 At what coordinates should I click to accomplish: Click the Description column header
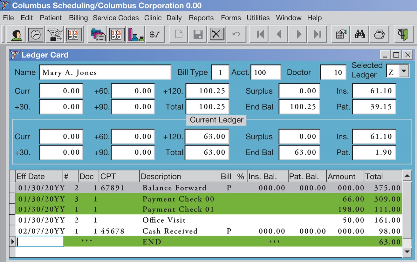click(180, 177)
